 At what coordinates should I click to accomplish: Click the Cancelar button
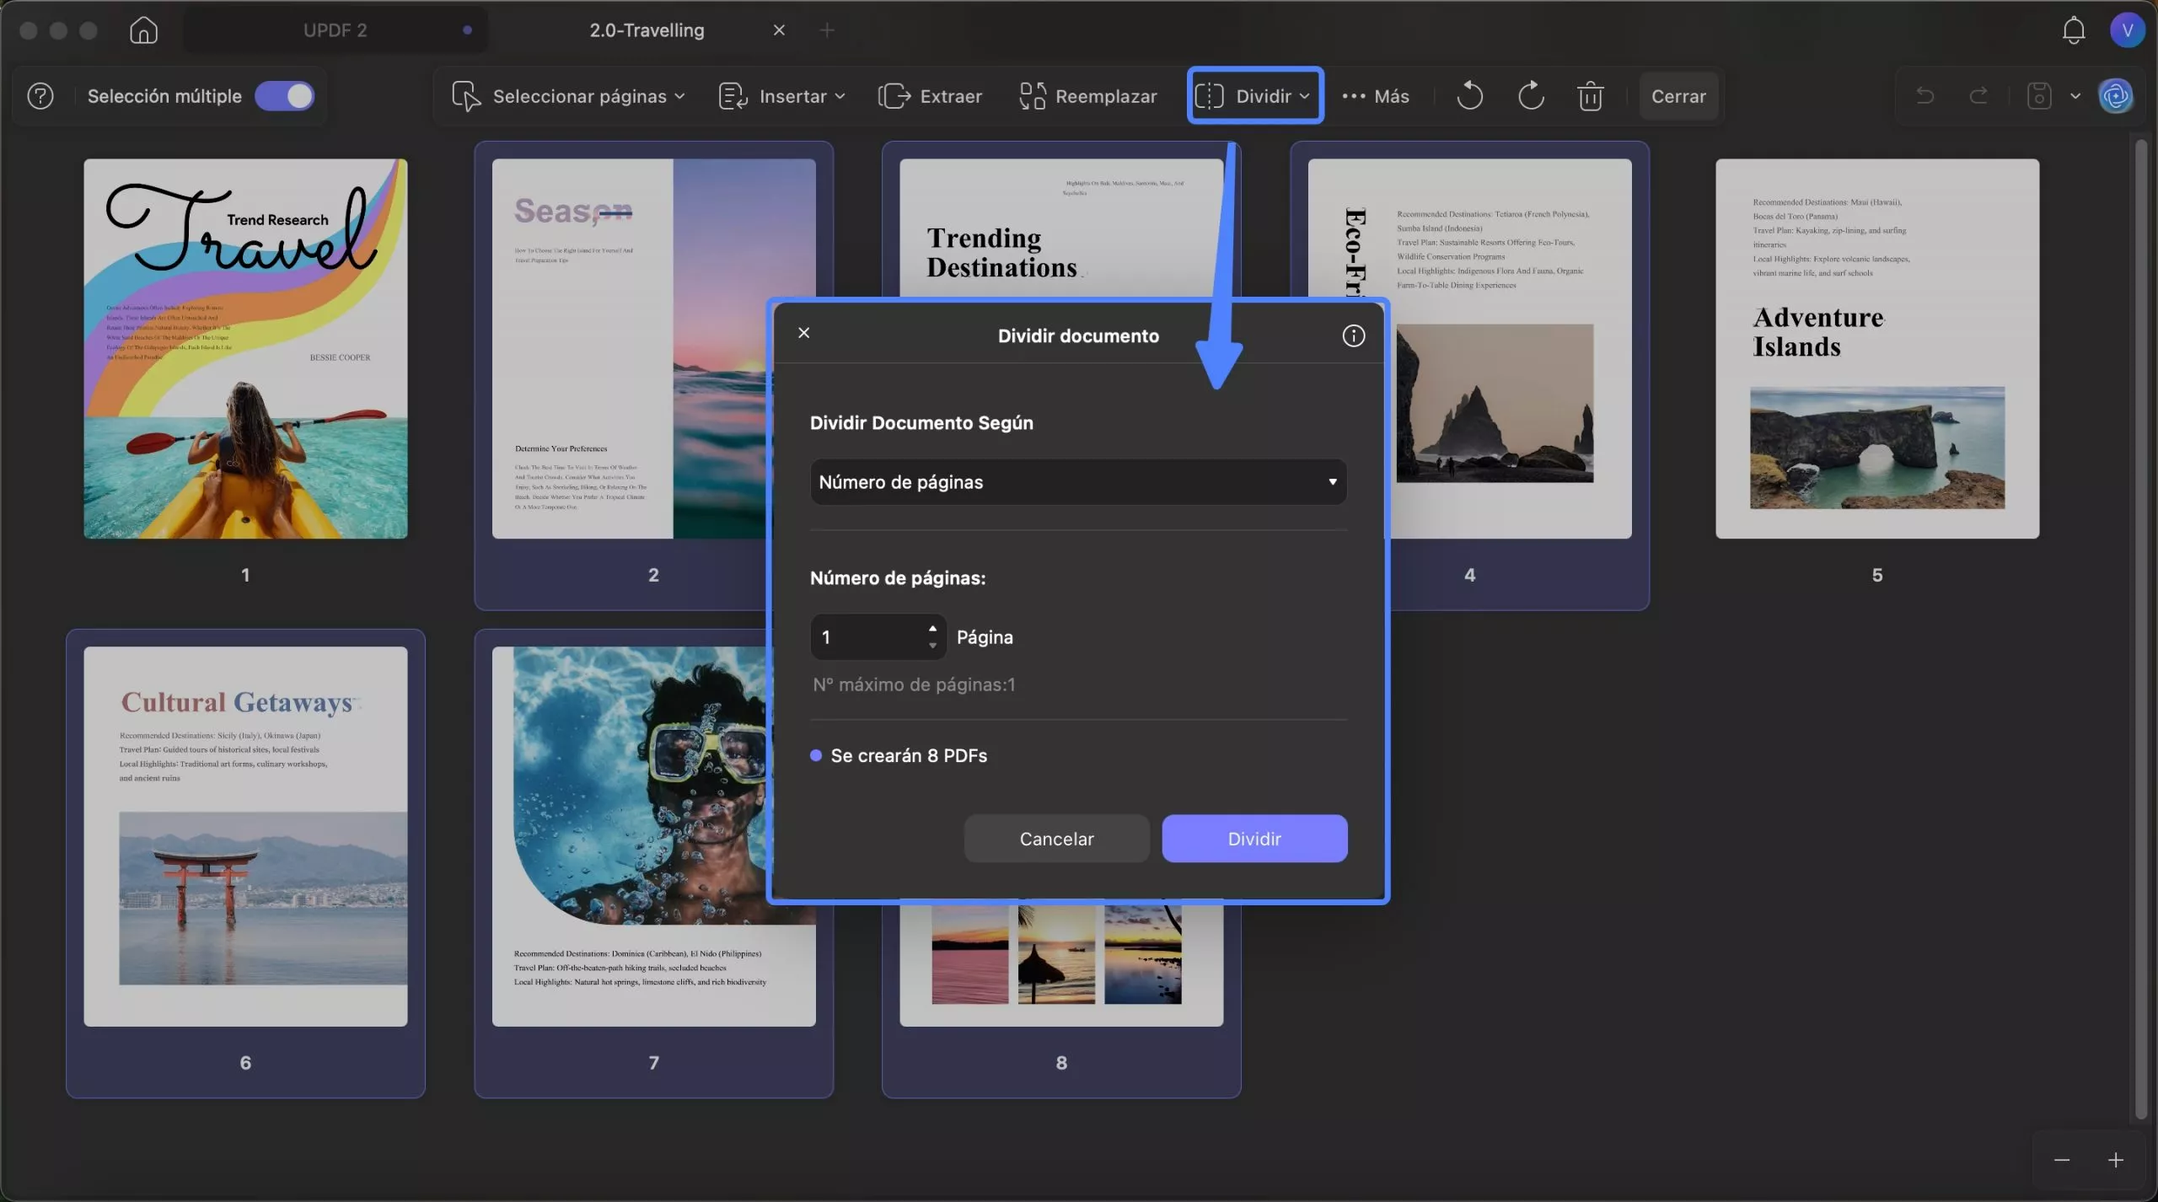(x=1056, y=839)
